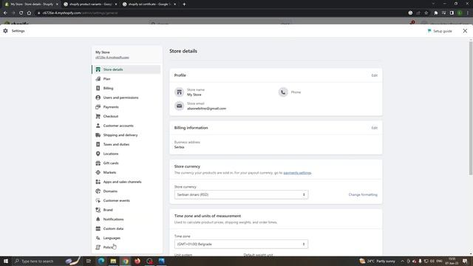Click the Apps and sales channels icon
The height and width of the screenshot is (266, 473).
coord(98,182)
